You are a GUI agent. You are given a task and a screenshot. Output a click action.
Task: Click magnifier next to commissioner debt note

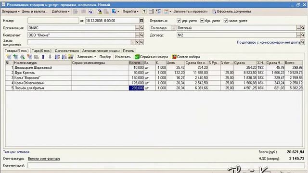[x=303, y=42]
